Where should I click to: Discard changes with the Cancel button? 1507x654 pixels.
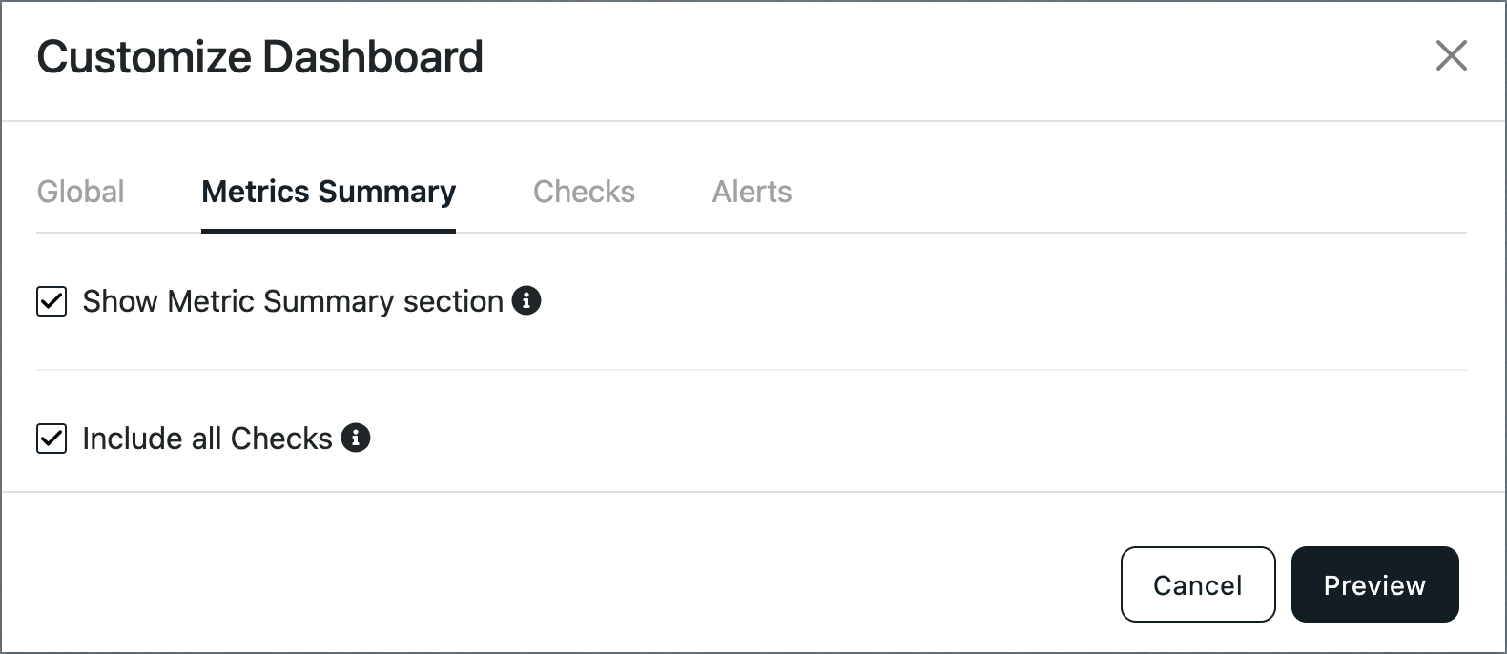pos(1198,584)
